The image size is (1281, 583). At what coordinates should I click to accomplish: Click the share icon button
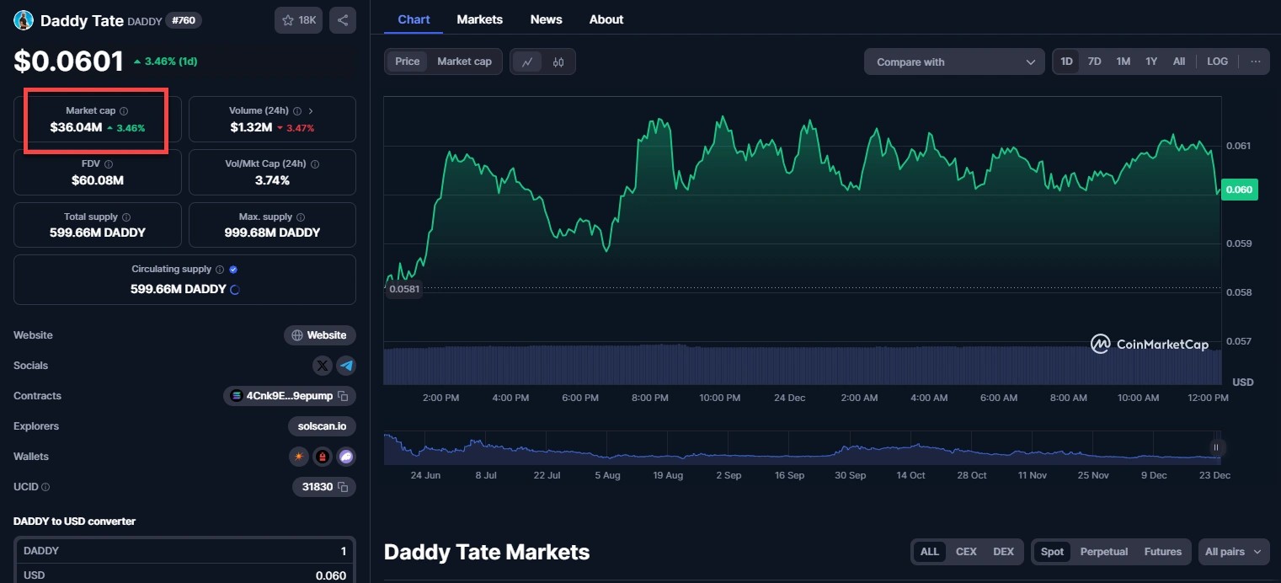[x=342, y=20]
